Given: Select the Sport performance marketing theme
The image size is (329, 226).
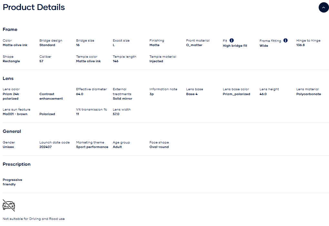Looking at the screenshot, I should pyautogui.click(x=92, y=147).
